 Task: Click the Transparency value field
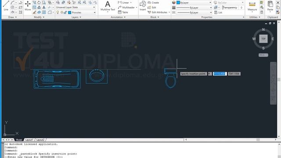[241, 7]
